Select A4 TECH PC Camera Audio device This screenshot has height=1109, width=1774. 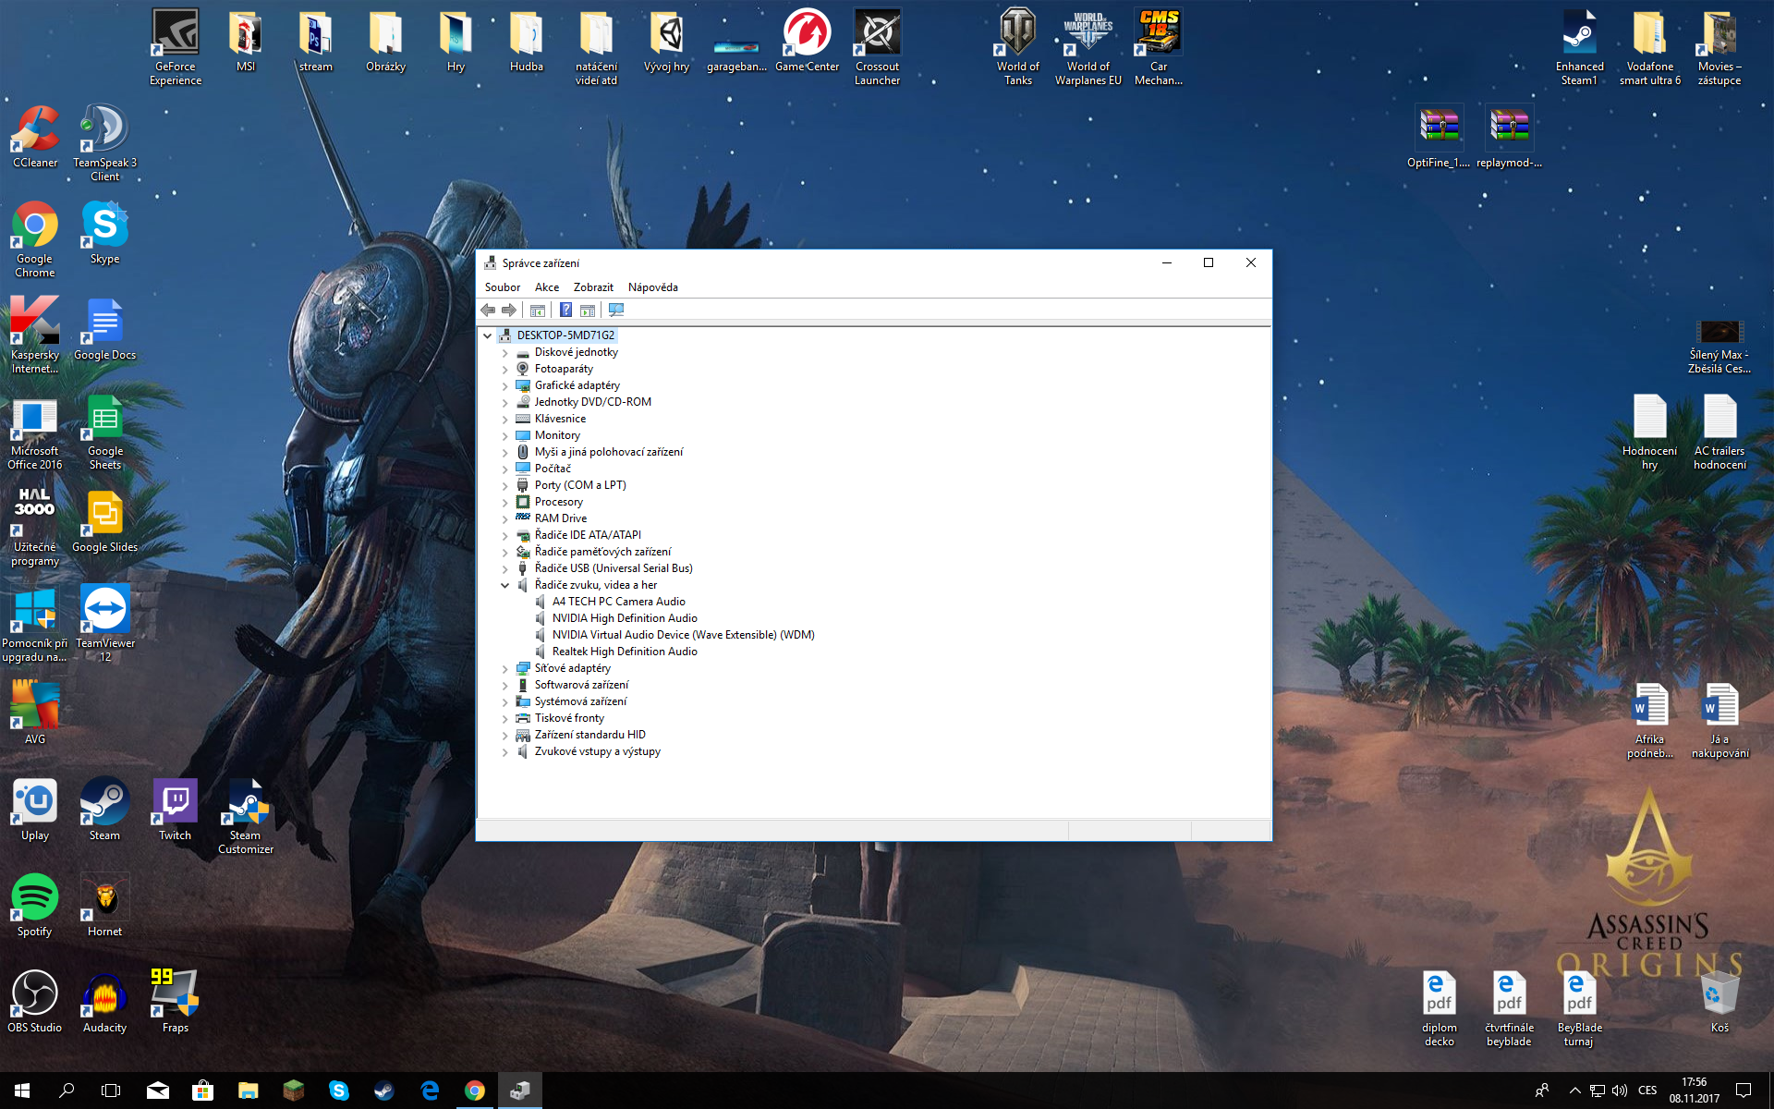click(x=618, y=602)
